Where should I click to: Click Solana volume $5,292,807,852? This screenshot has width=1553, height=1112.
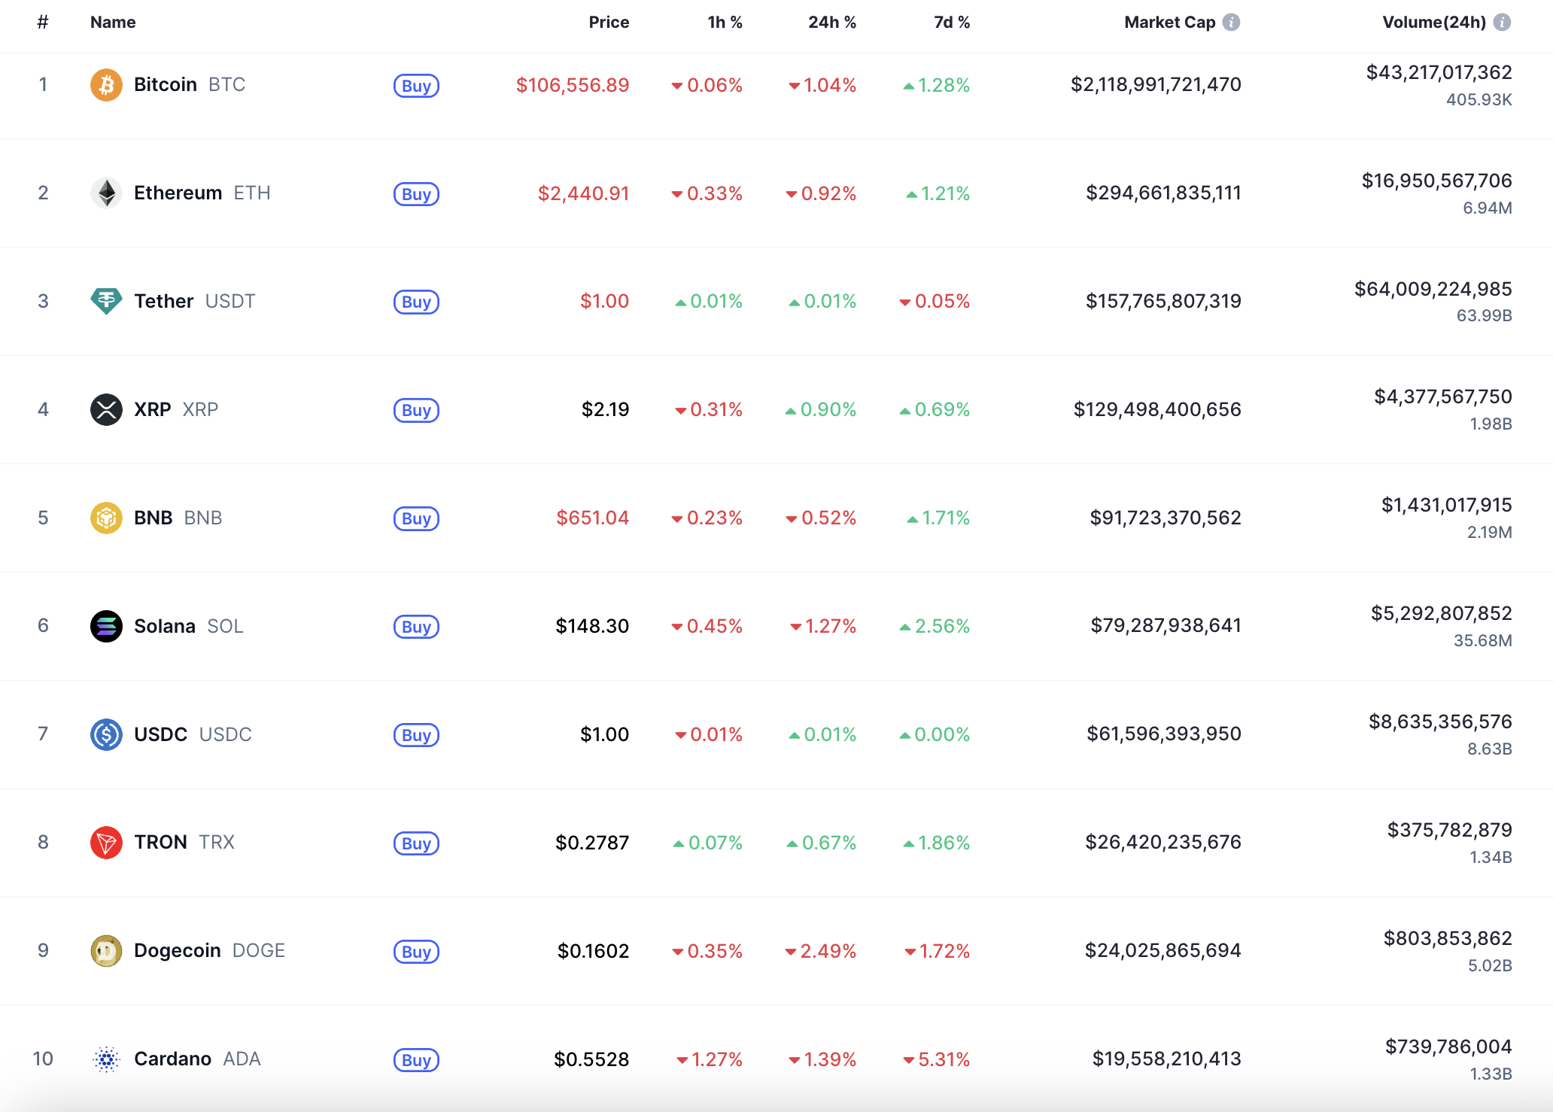(1442, 613)
